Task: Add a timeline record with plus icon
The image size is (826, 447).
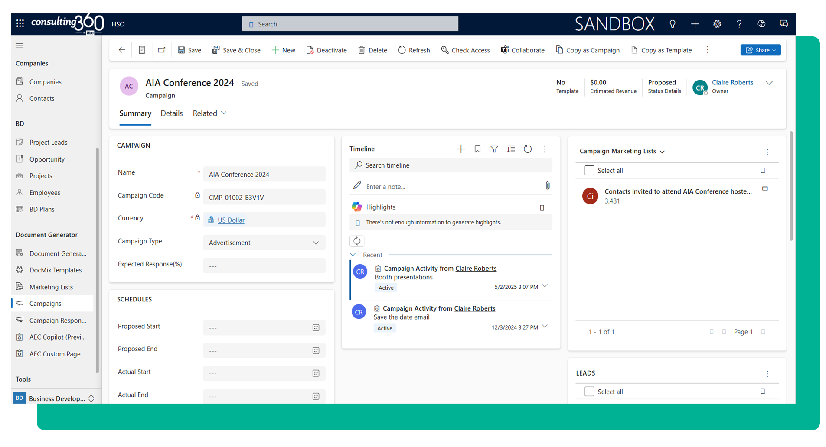Action: (x=460, y=149)
